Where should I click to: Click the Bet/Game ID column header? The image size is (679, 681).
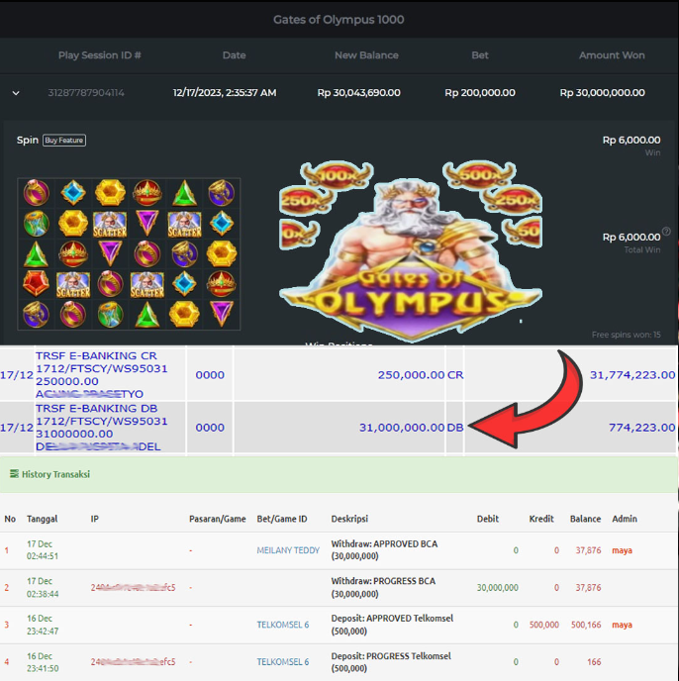[x=282, y=519]
